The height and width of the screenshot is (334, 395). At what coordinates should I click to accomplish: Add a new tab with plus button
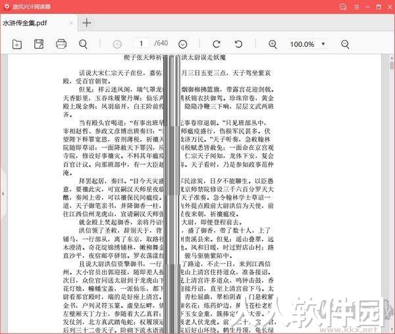point(87,23)
